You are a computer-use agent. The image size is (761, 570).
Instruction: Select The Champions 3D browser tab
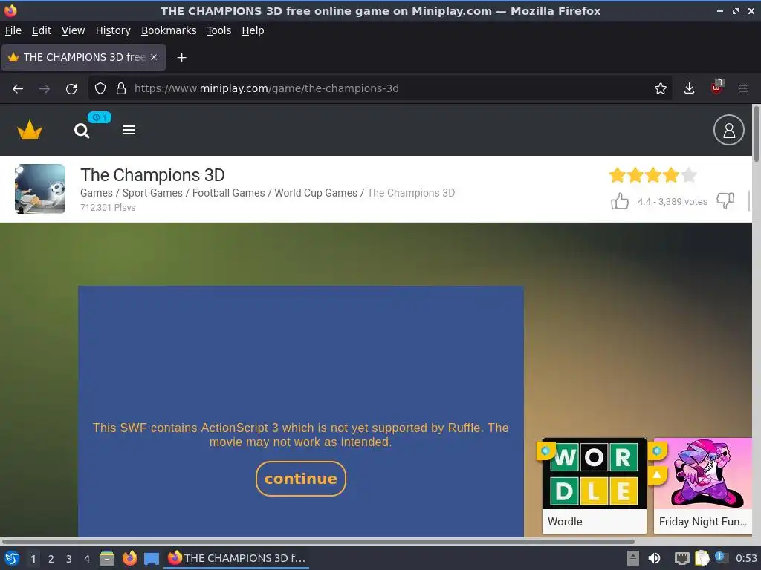pos(83,57)
